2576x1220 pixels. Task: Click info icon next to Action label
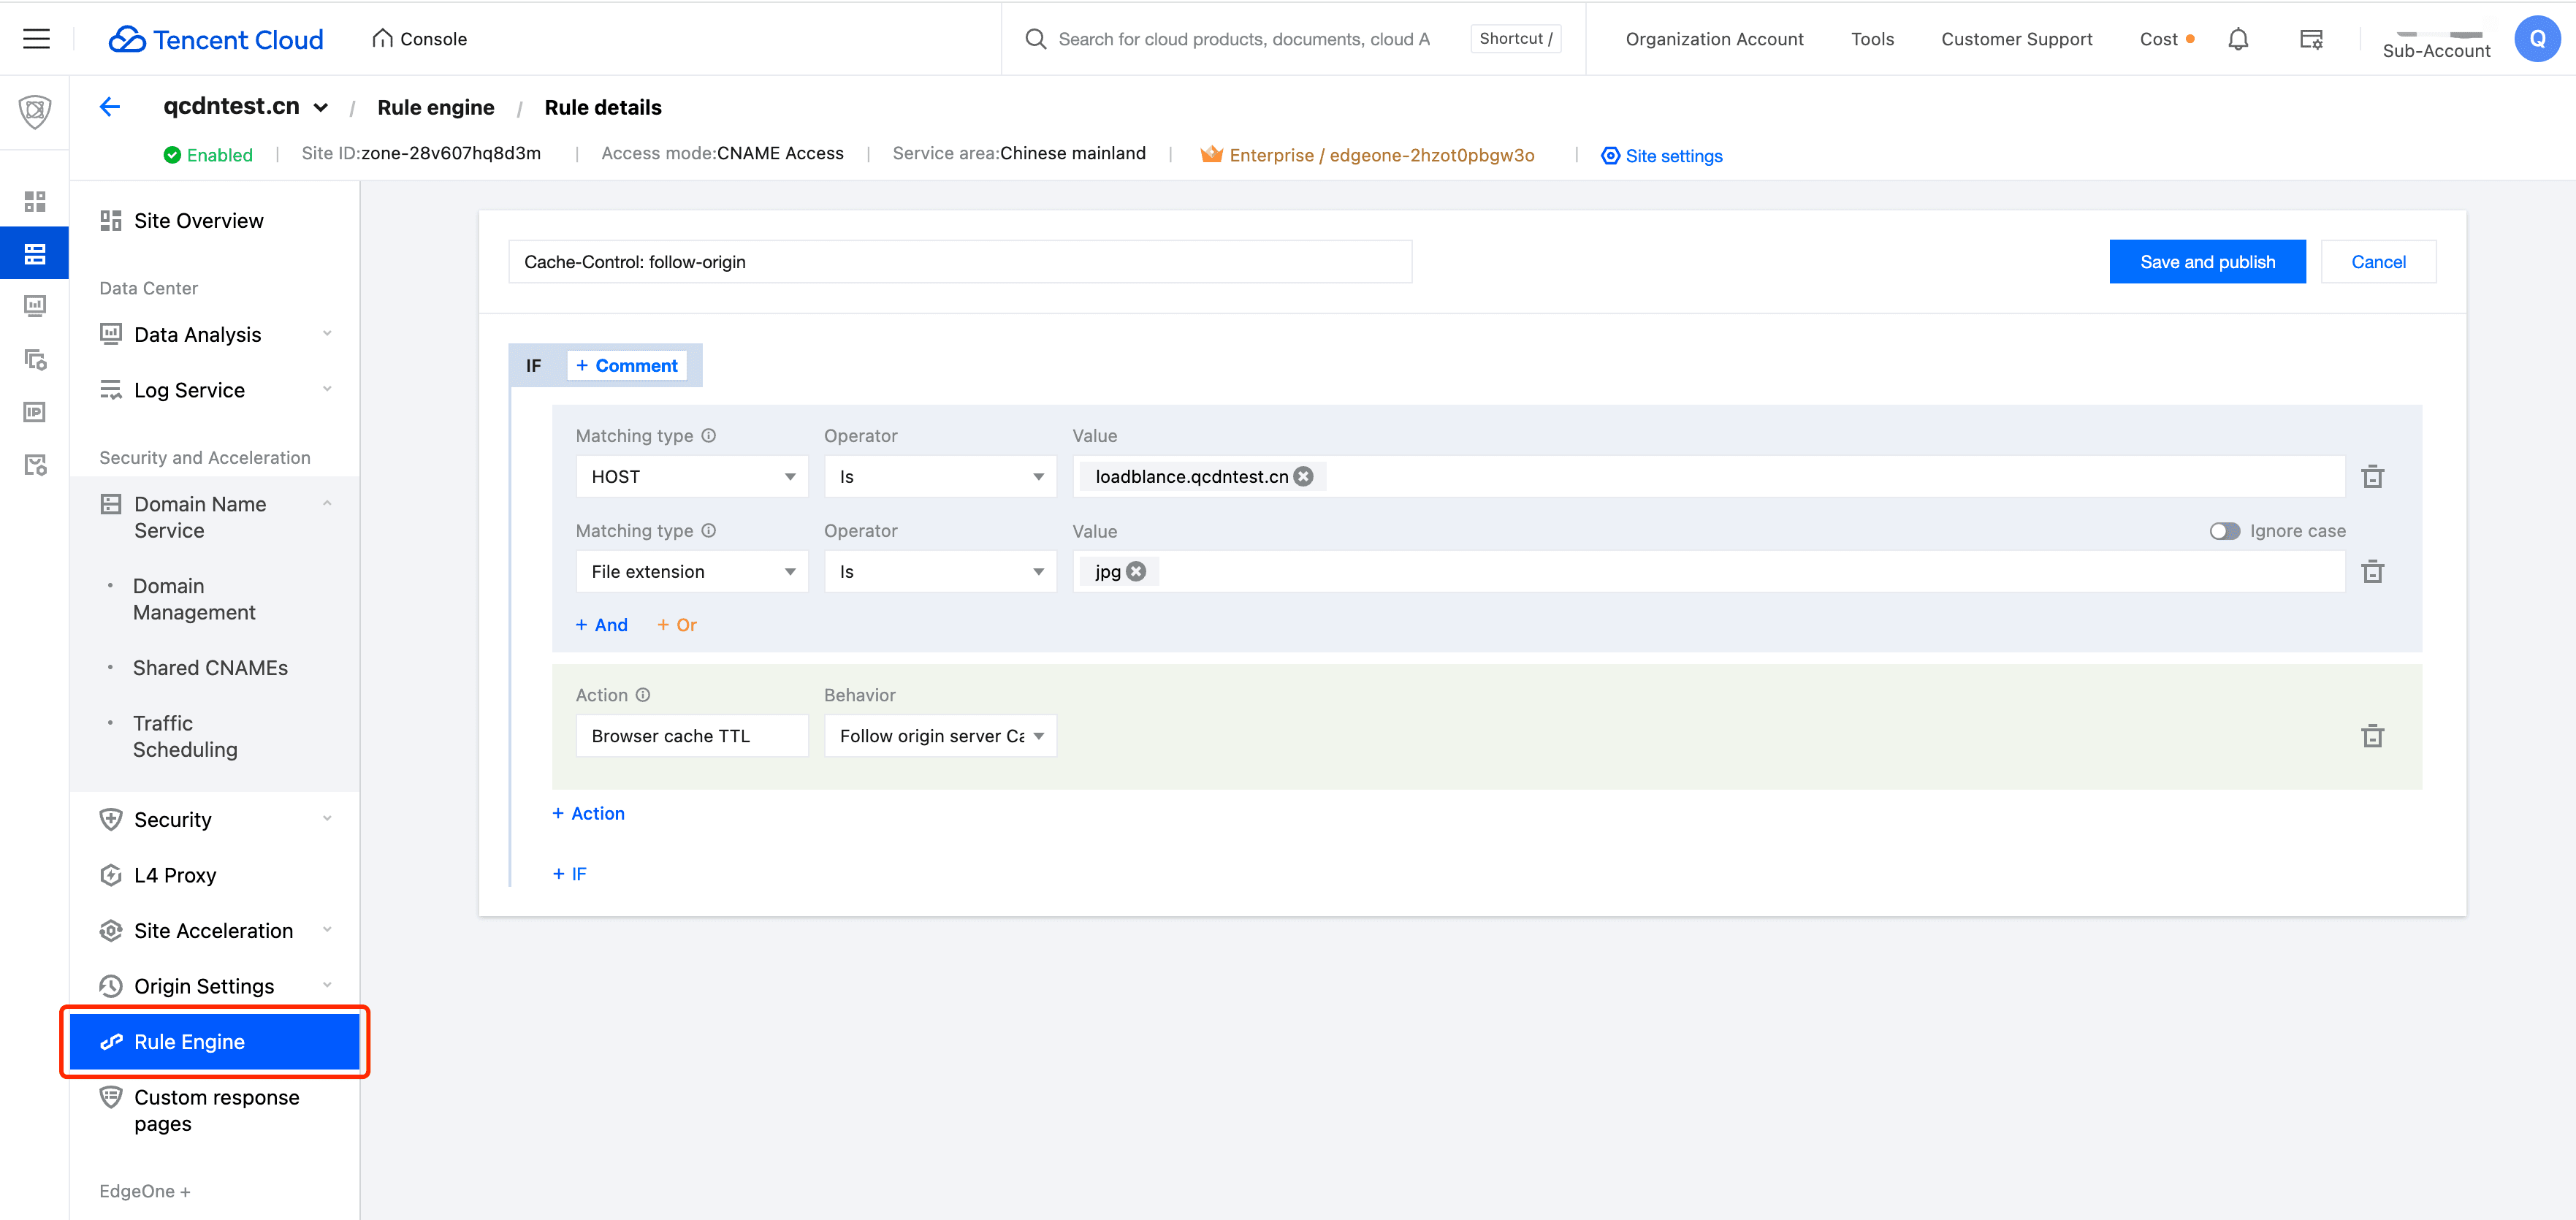[643, 695]
